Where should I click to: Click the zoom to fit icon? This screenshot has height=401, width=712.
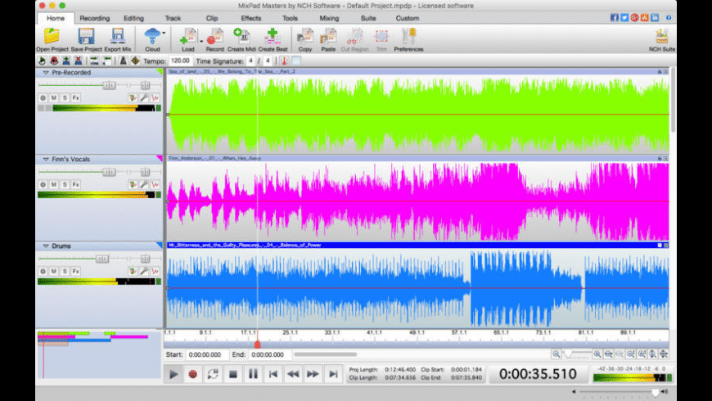(664, 354)
